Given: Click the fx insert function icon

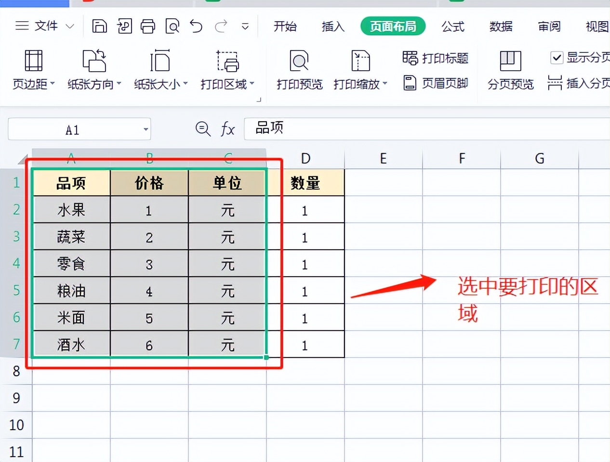Looking at the screenshot, I should tap(227, 129).
